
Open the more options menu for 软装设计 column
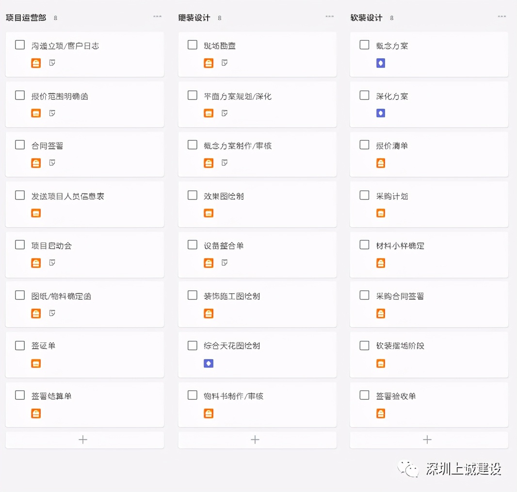pyautogui.click(x=501, y=16)
